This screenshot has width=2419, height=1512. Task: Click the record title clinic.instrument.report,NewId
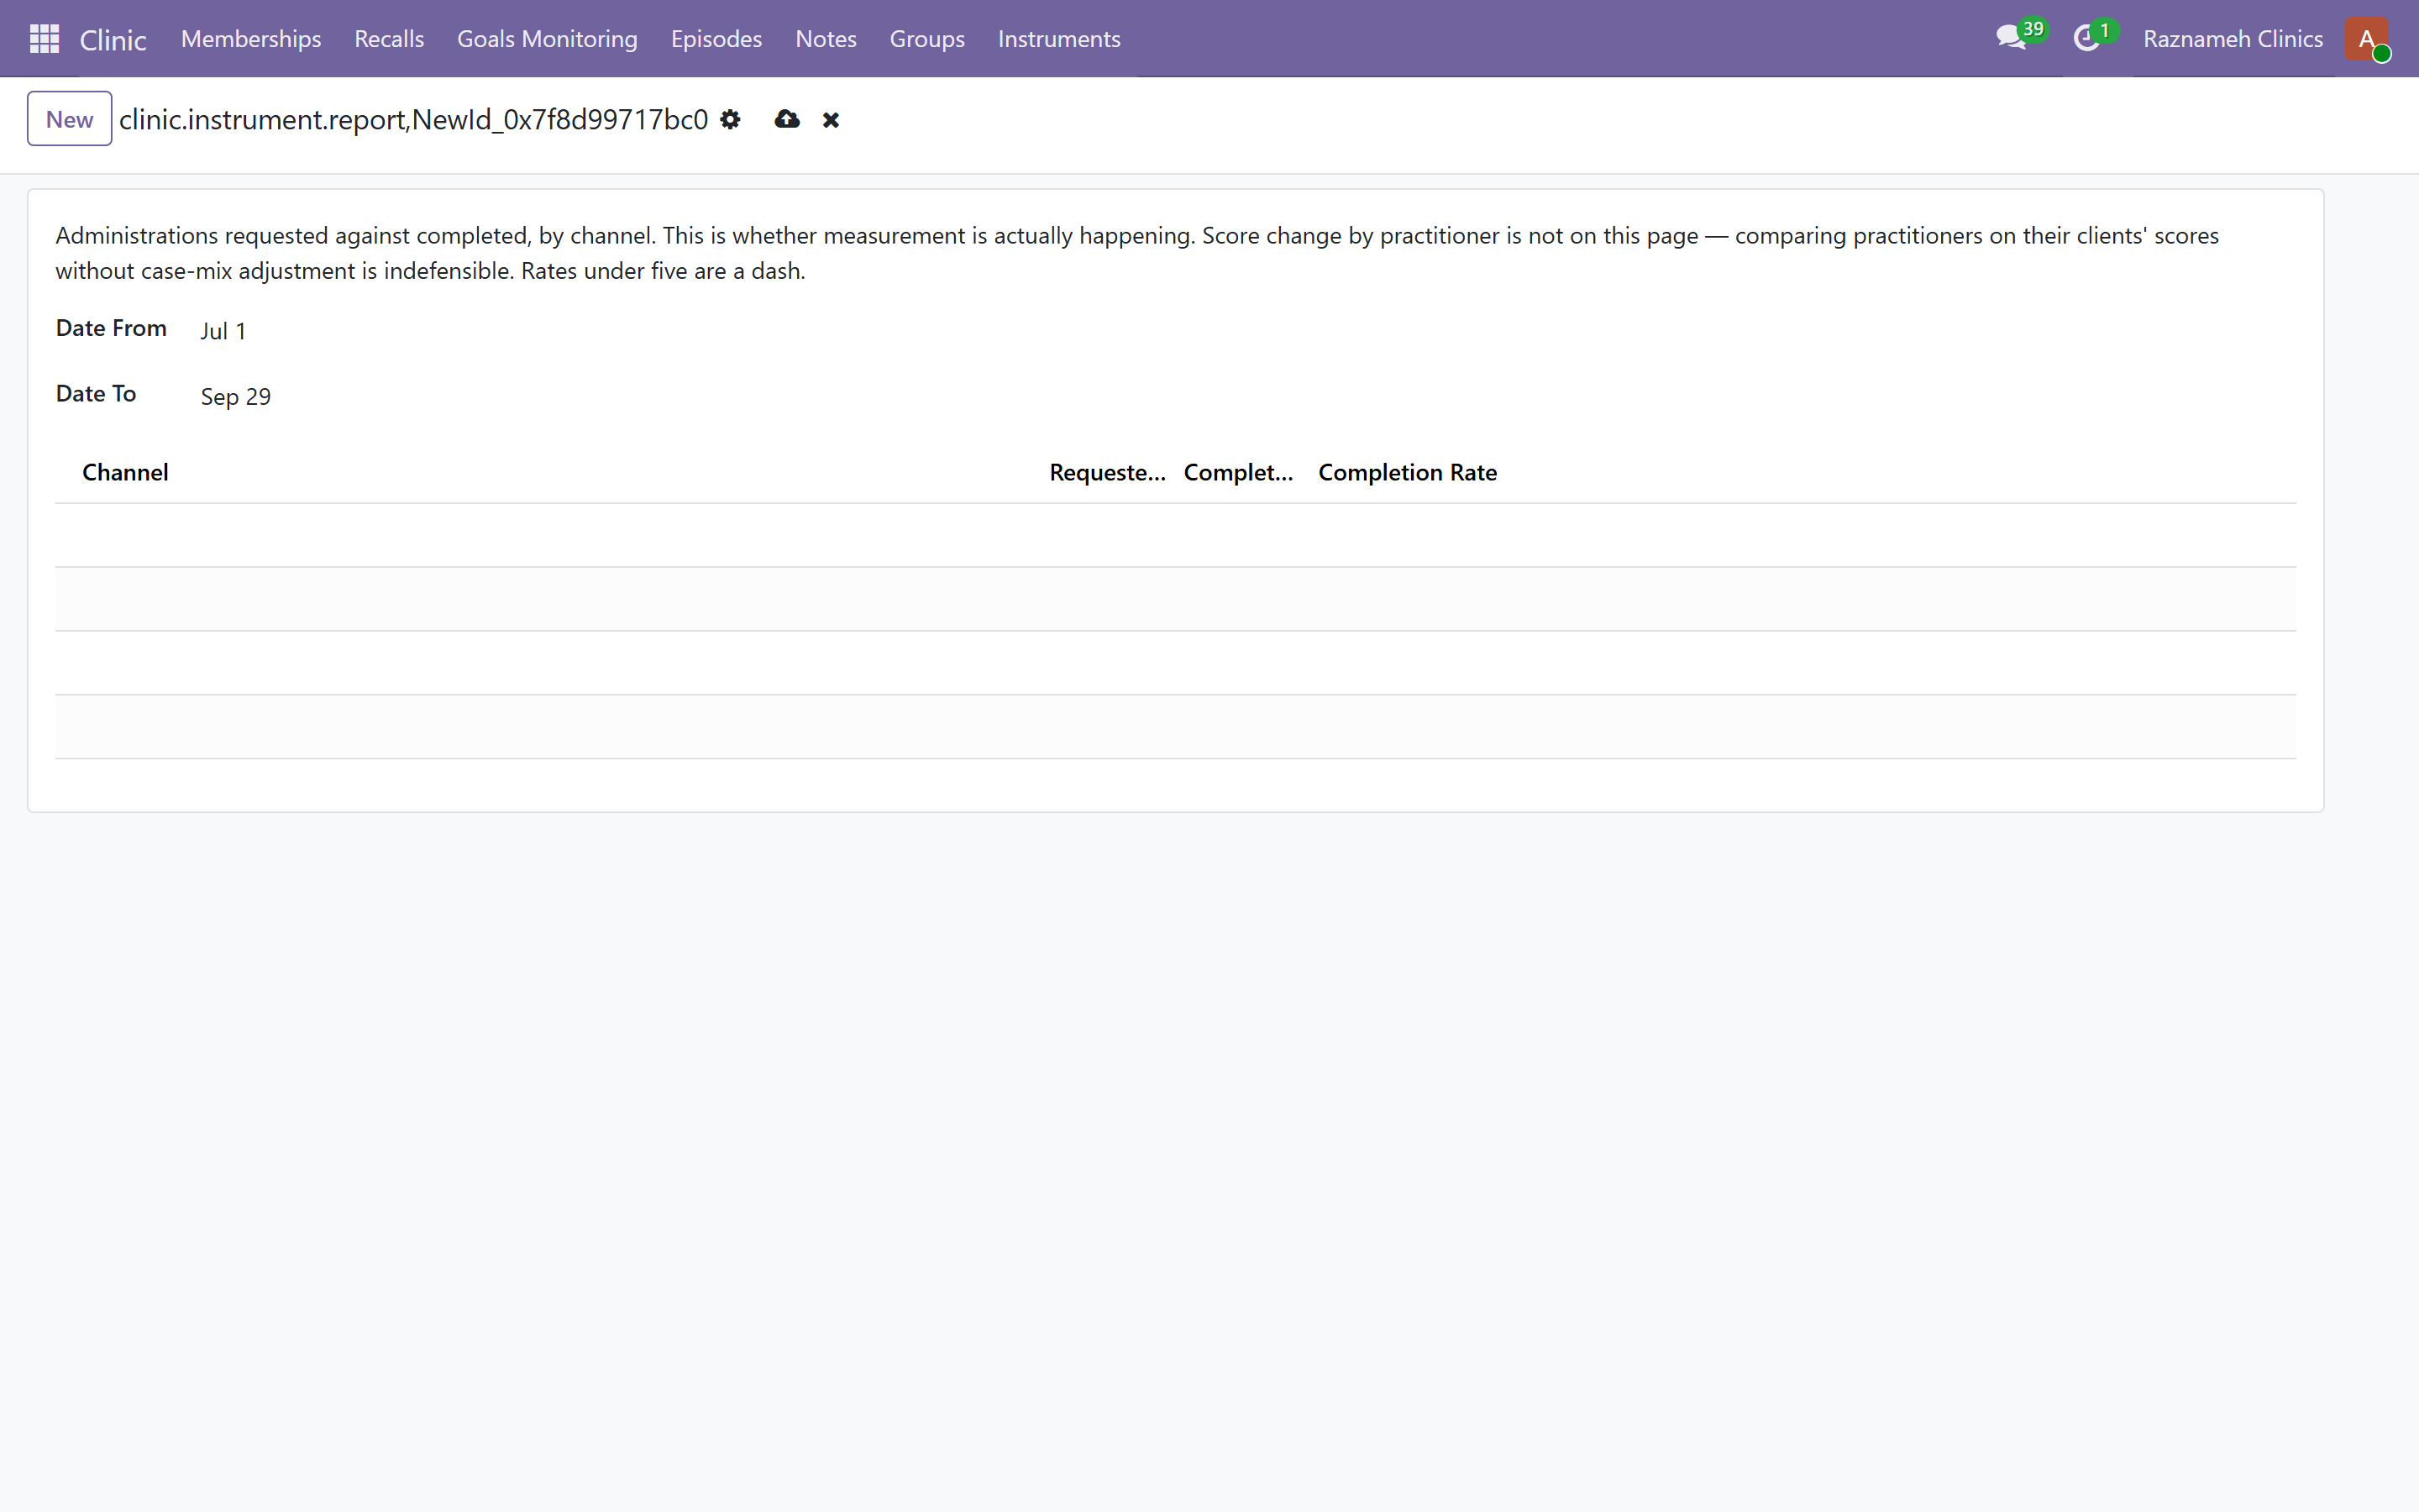pos(413,119)
